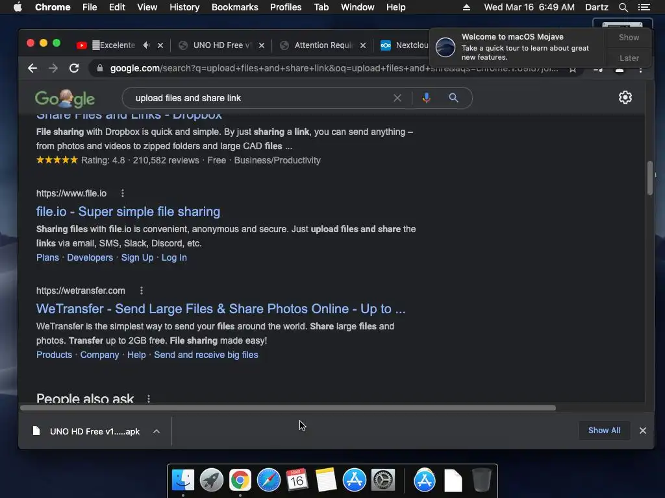Open the Apple menu
The image size is (665, 498).
(x=18, y=7)
